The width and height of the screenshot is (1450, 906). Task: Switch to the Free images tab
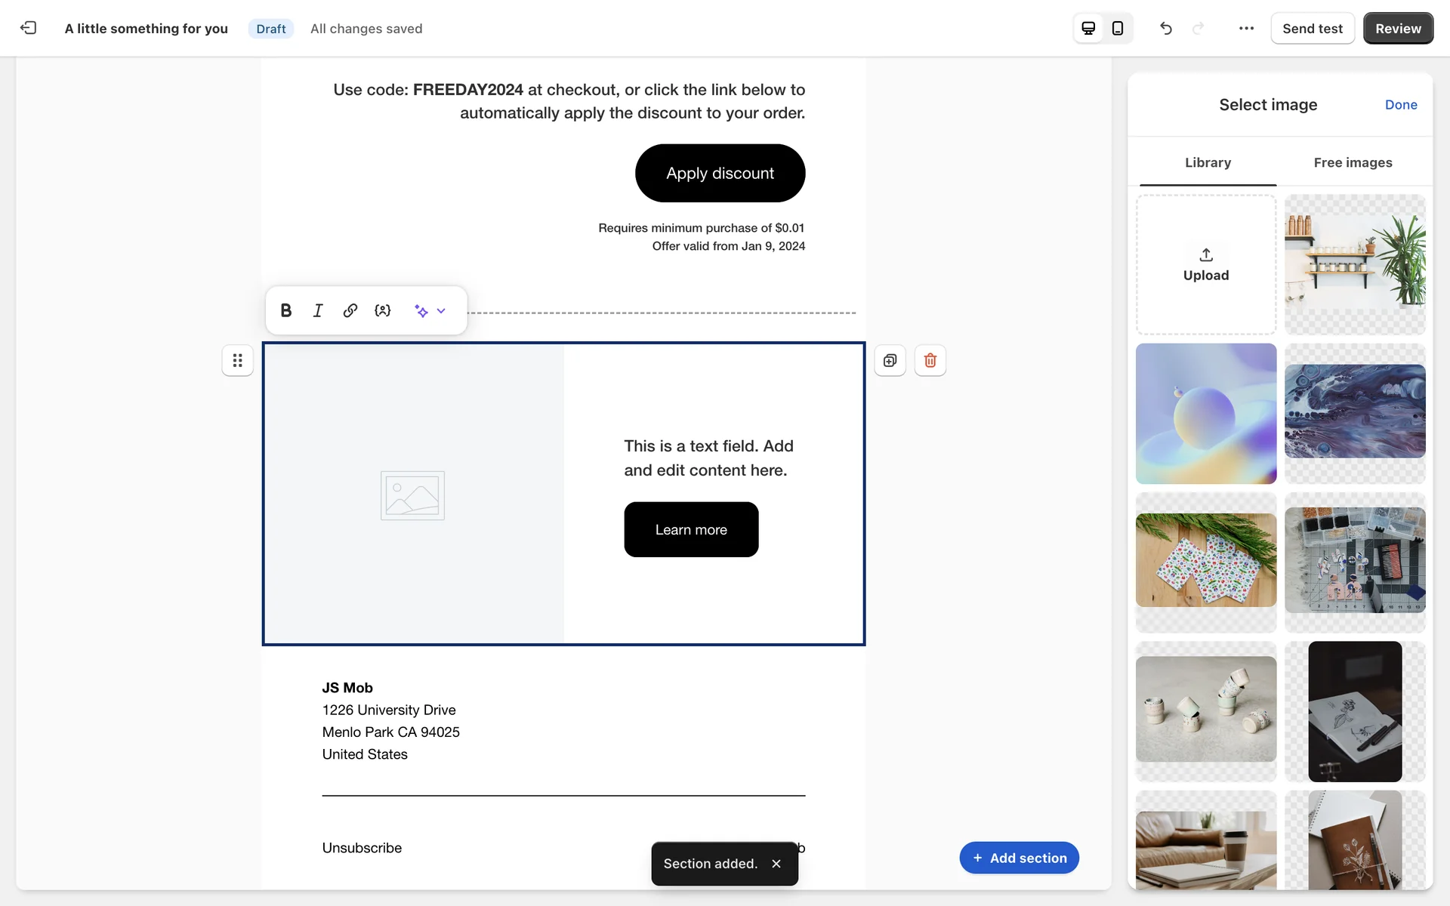tap(1352, 162)
